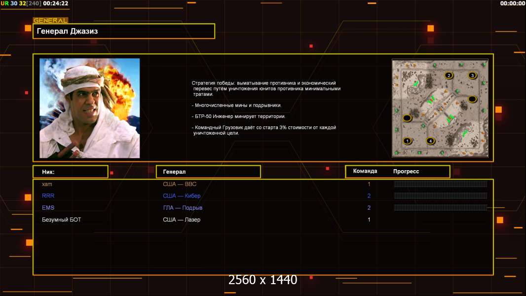Click the orange GENERAL logo tag
The image size is (526, 296).
click(50, 20)
